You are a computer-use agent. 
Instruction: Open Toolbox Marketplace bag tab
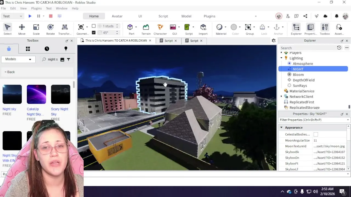pos(9,49)
